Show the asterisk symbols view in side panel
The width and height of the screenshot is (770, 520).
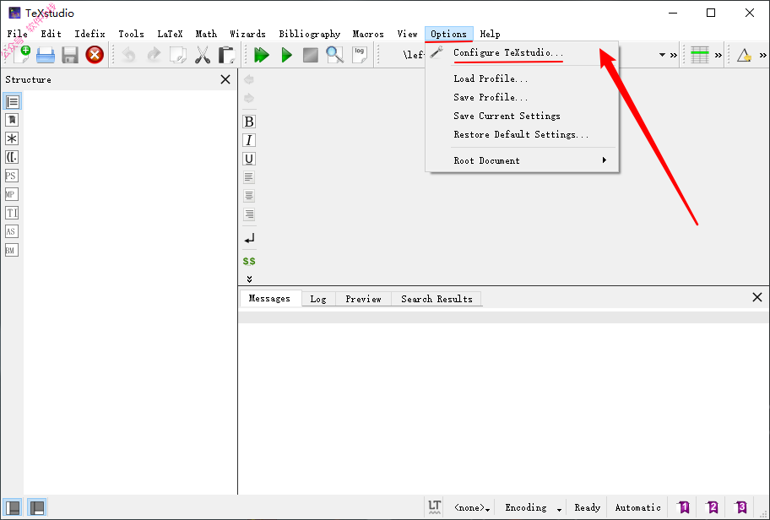coord(12,138)
